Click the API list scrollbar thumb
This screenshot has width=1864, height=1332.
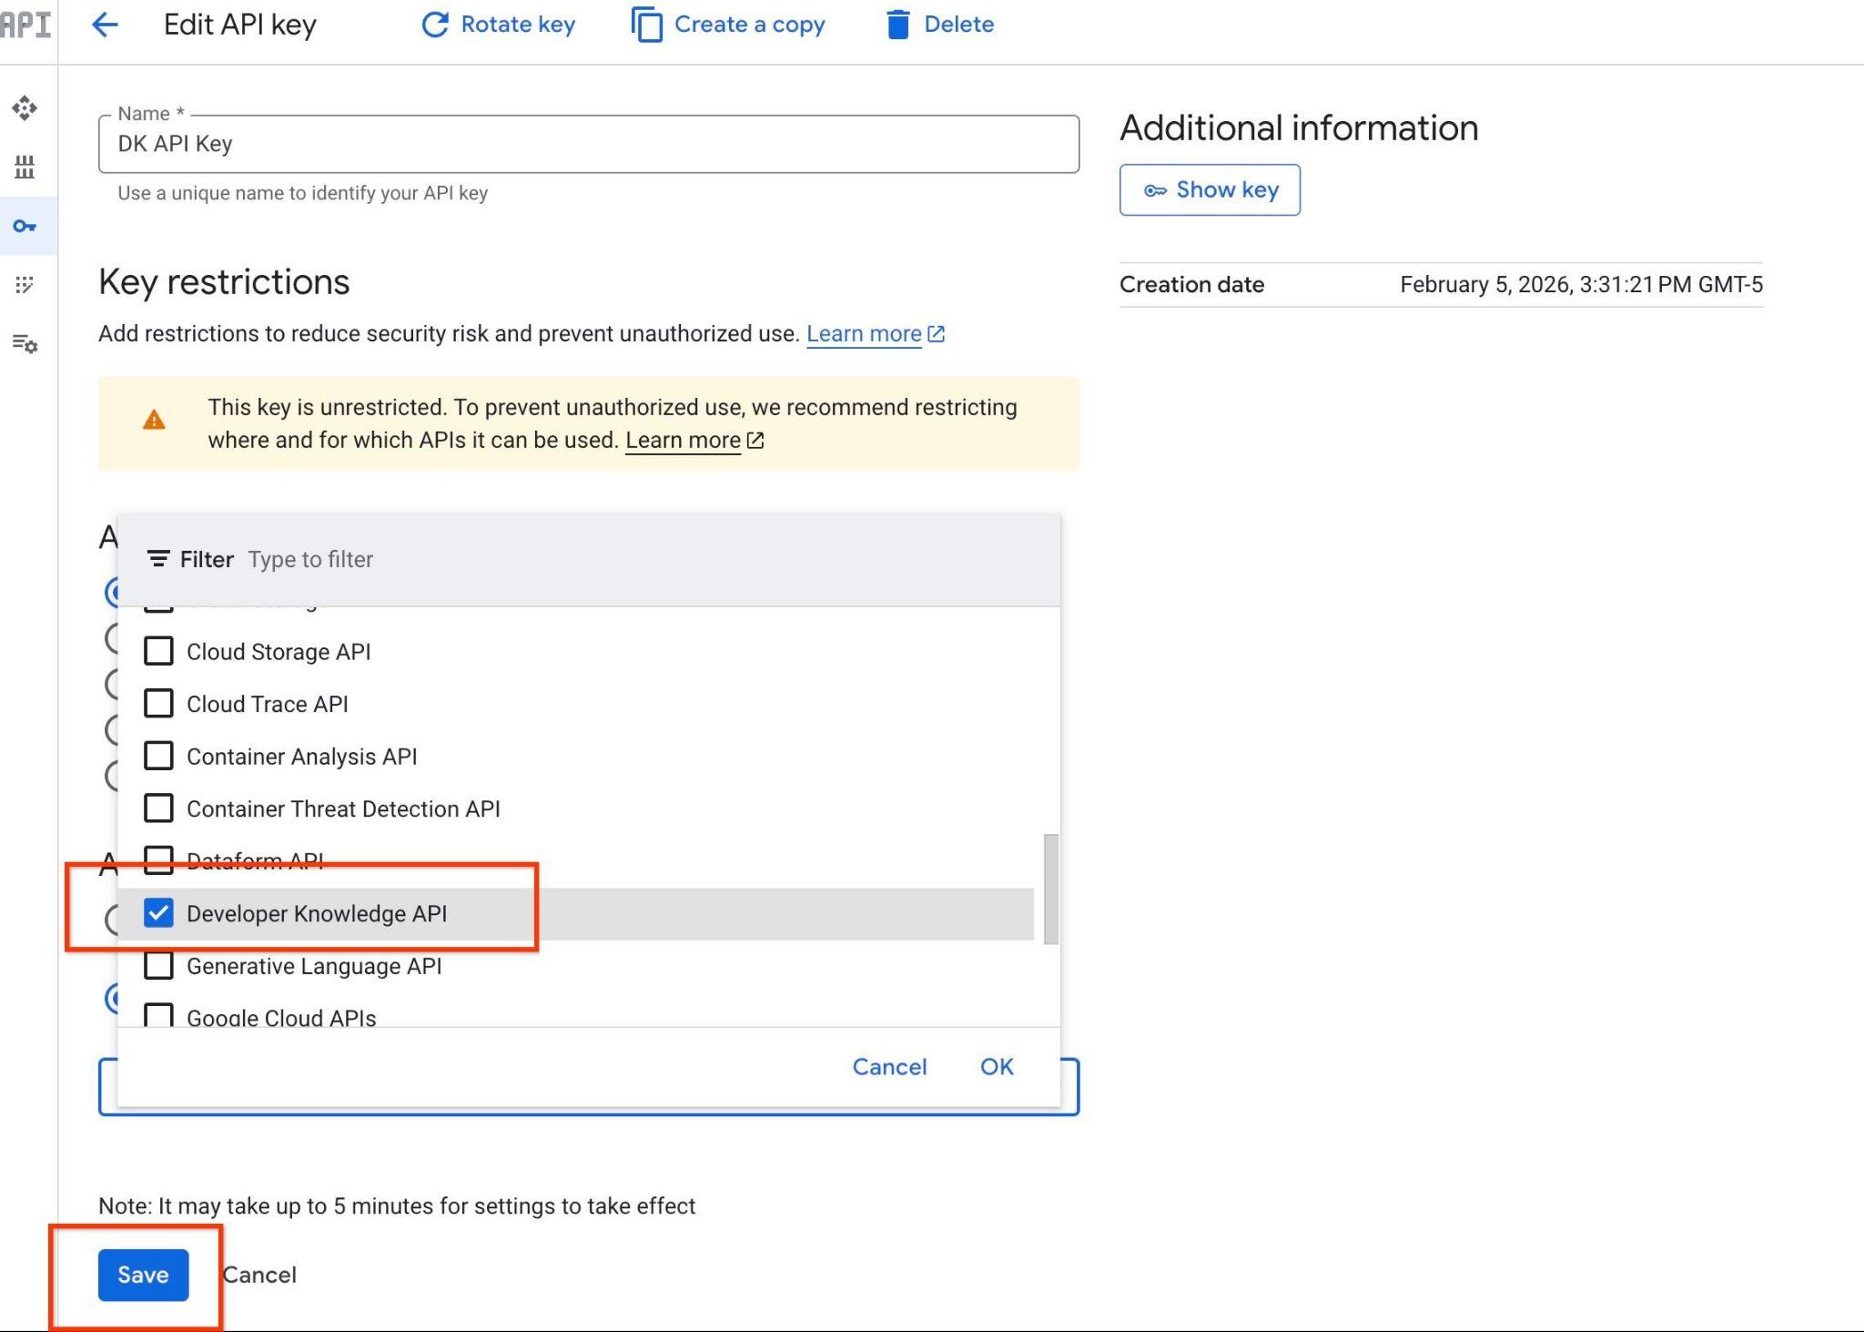click(1050, 889)
